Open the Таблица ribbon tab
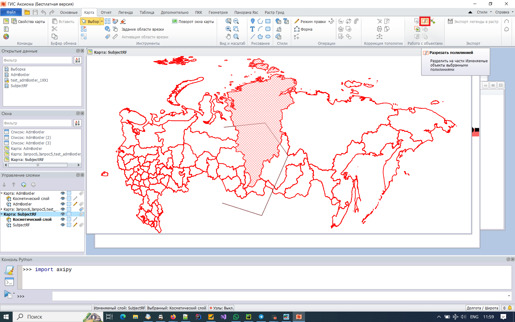Viewport: 515px width, 322px height. point(147,13)
